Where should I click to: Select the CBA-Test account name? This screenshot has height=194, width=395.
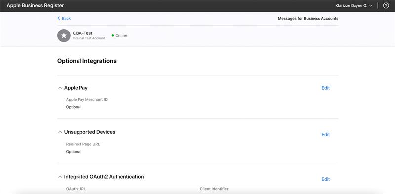[82, 33]
